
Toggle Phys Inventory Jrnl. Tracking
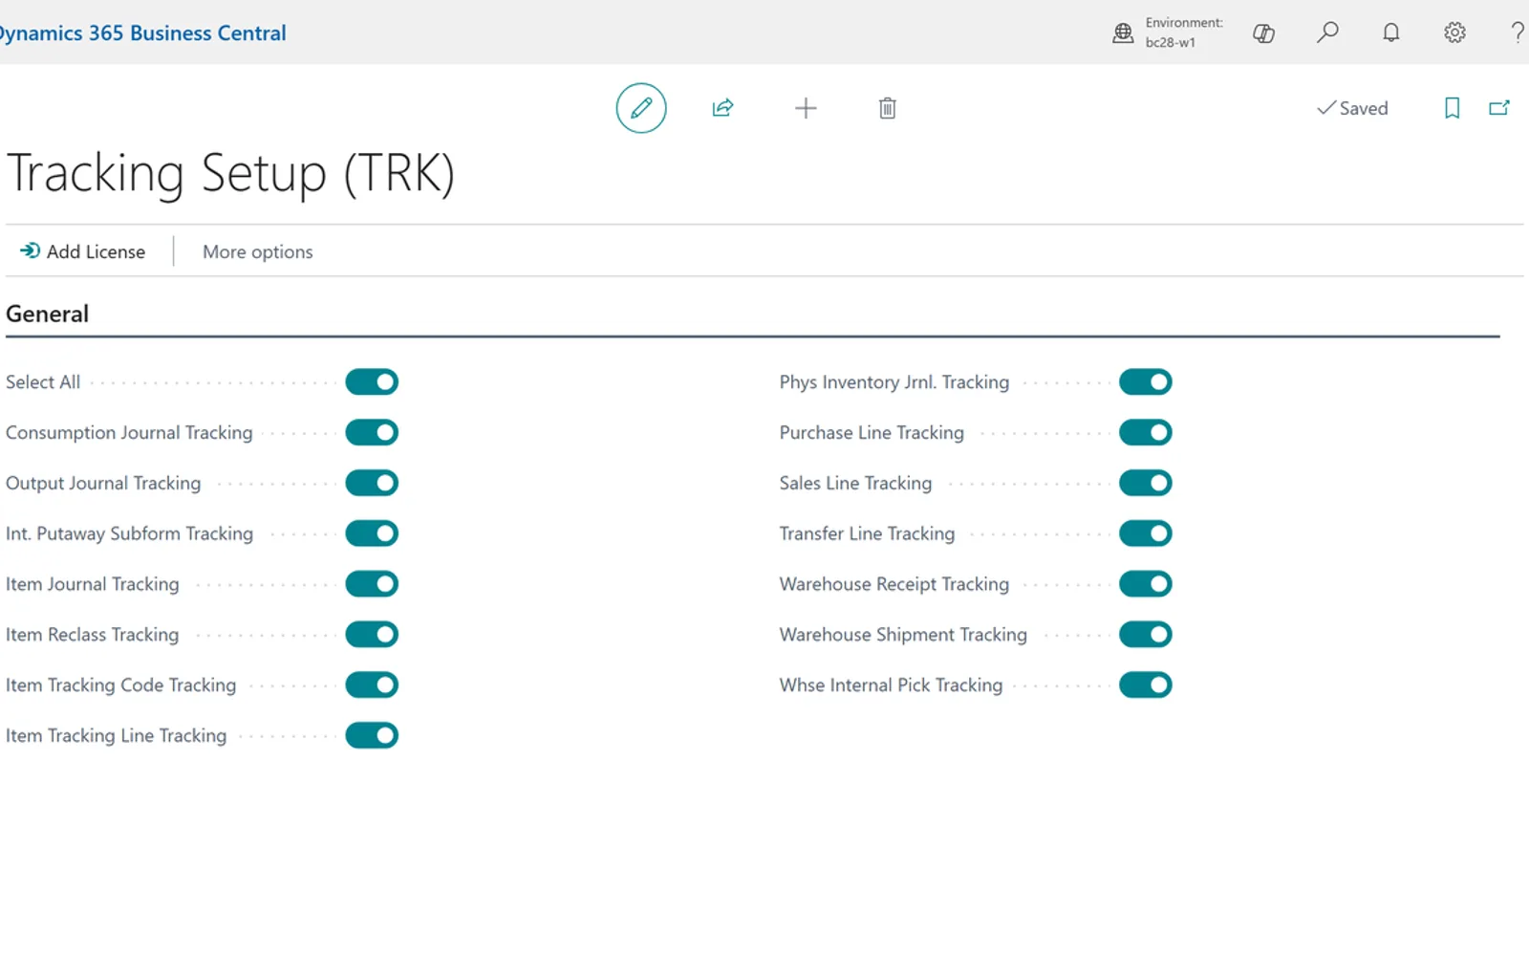[1146, 382]
